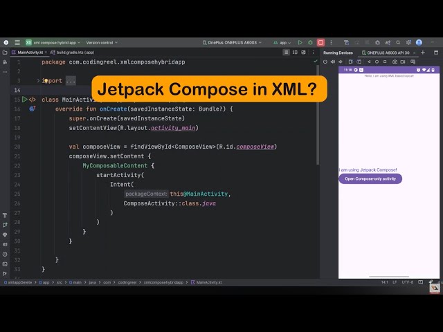Click the Android Studio logo icon
This screenshot has height=332, width=443.
6,43
